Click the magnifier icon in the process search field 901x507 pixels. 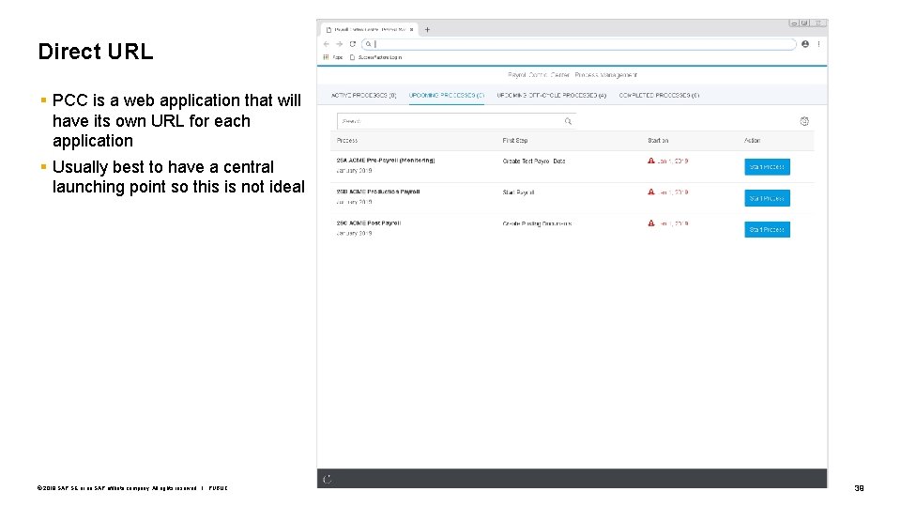pyautogui.click(x=568, y=121)
